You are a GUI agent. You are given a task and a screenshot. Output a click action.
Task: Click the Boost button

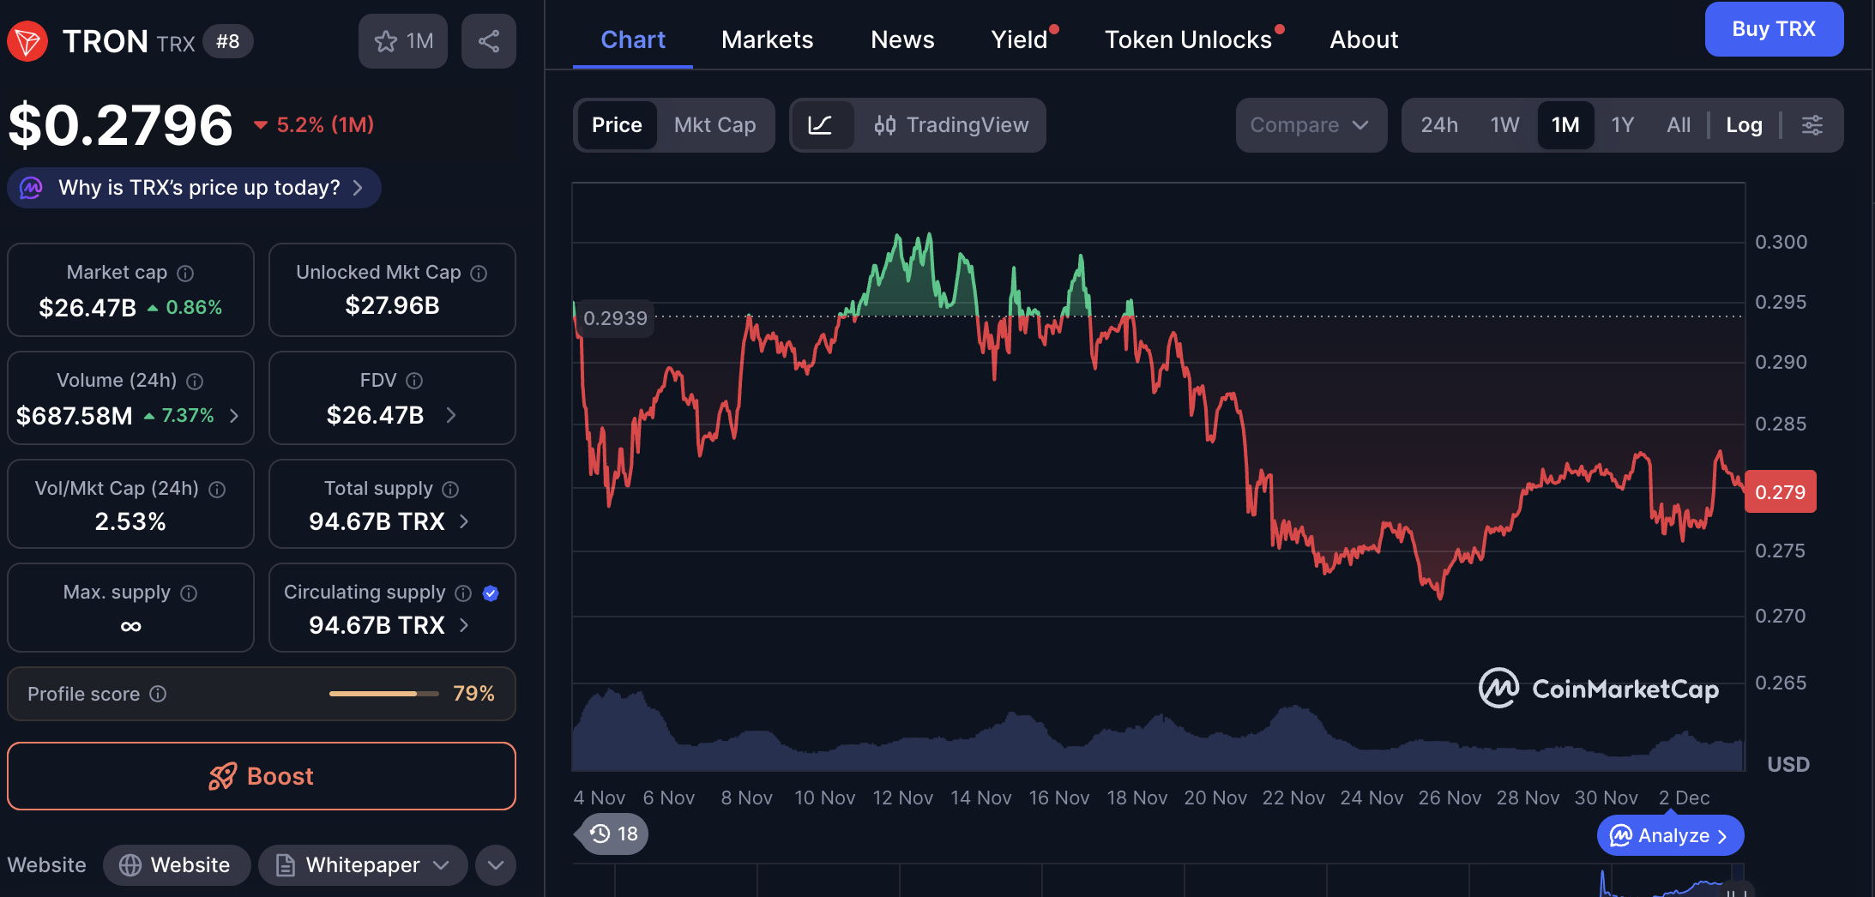pyautogui.click(x=262, y=776)
